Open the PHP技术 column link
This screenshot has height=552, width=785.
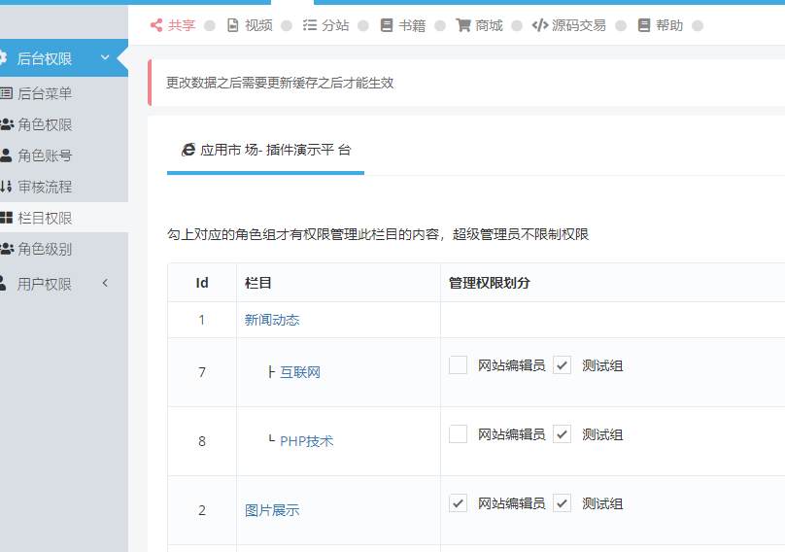pos(306,441)
